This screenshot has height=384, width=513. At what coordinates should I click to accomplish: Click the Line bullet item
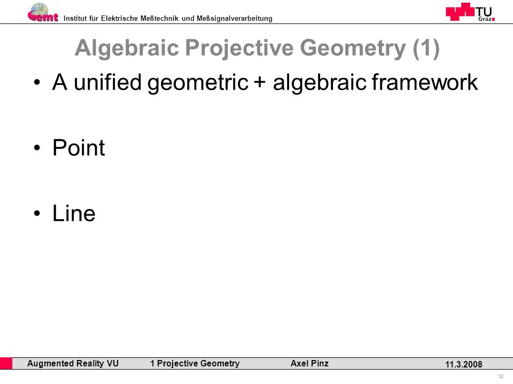[x=74, y=213]
